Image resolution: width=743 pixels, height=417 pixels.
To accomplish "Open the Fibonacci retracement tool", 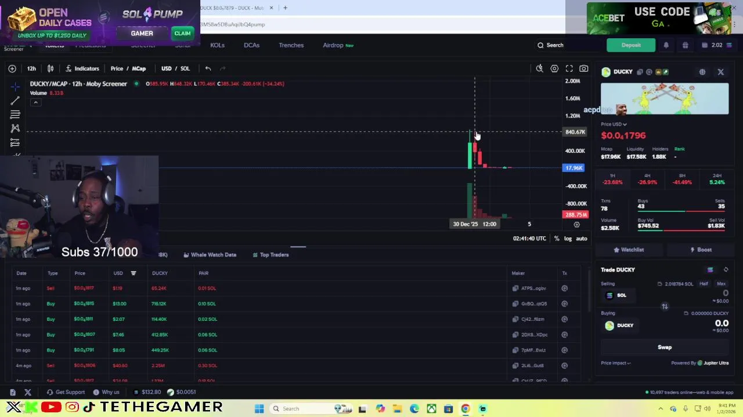I will (15, 115).
